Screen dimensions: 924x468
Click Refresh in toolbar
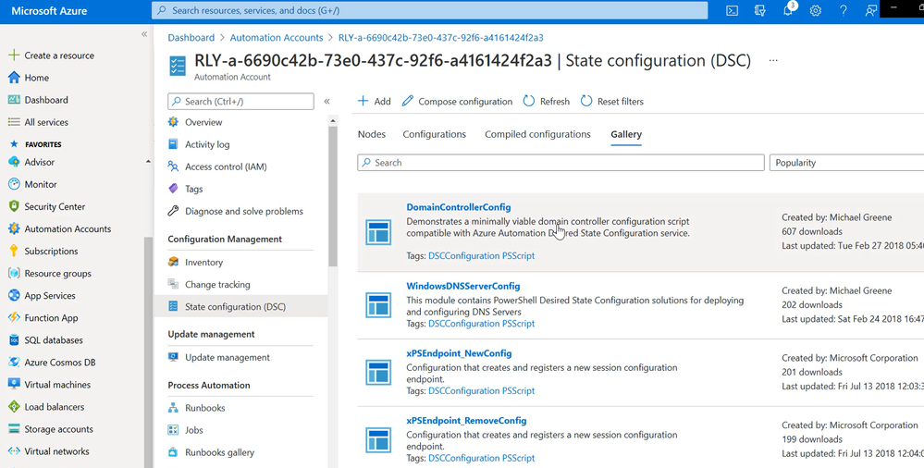pos(547,102)
